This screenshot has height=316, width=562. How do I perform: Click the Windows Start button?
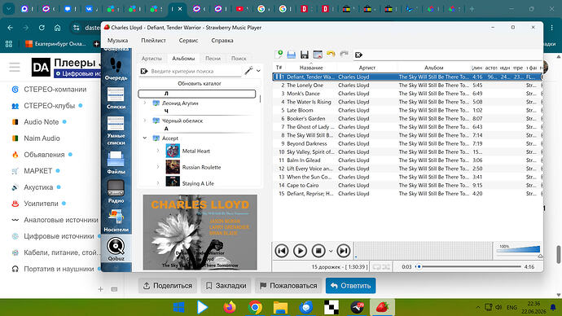click(x=178, y=307)
